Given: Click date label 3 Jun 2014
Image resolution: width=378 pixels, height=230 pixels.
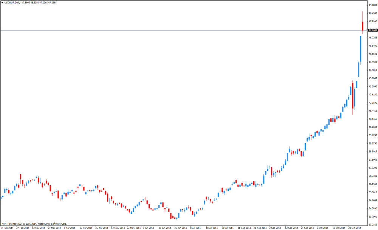Looking at the screenshot, I should (x=148, y=228).
